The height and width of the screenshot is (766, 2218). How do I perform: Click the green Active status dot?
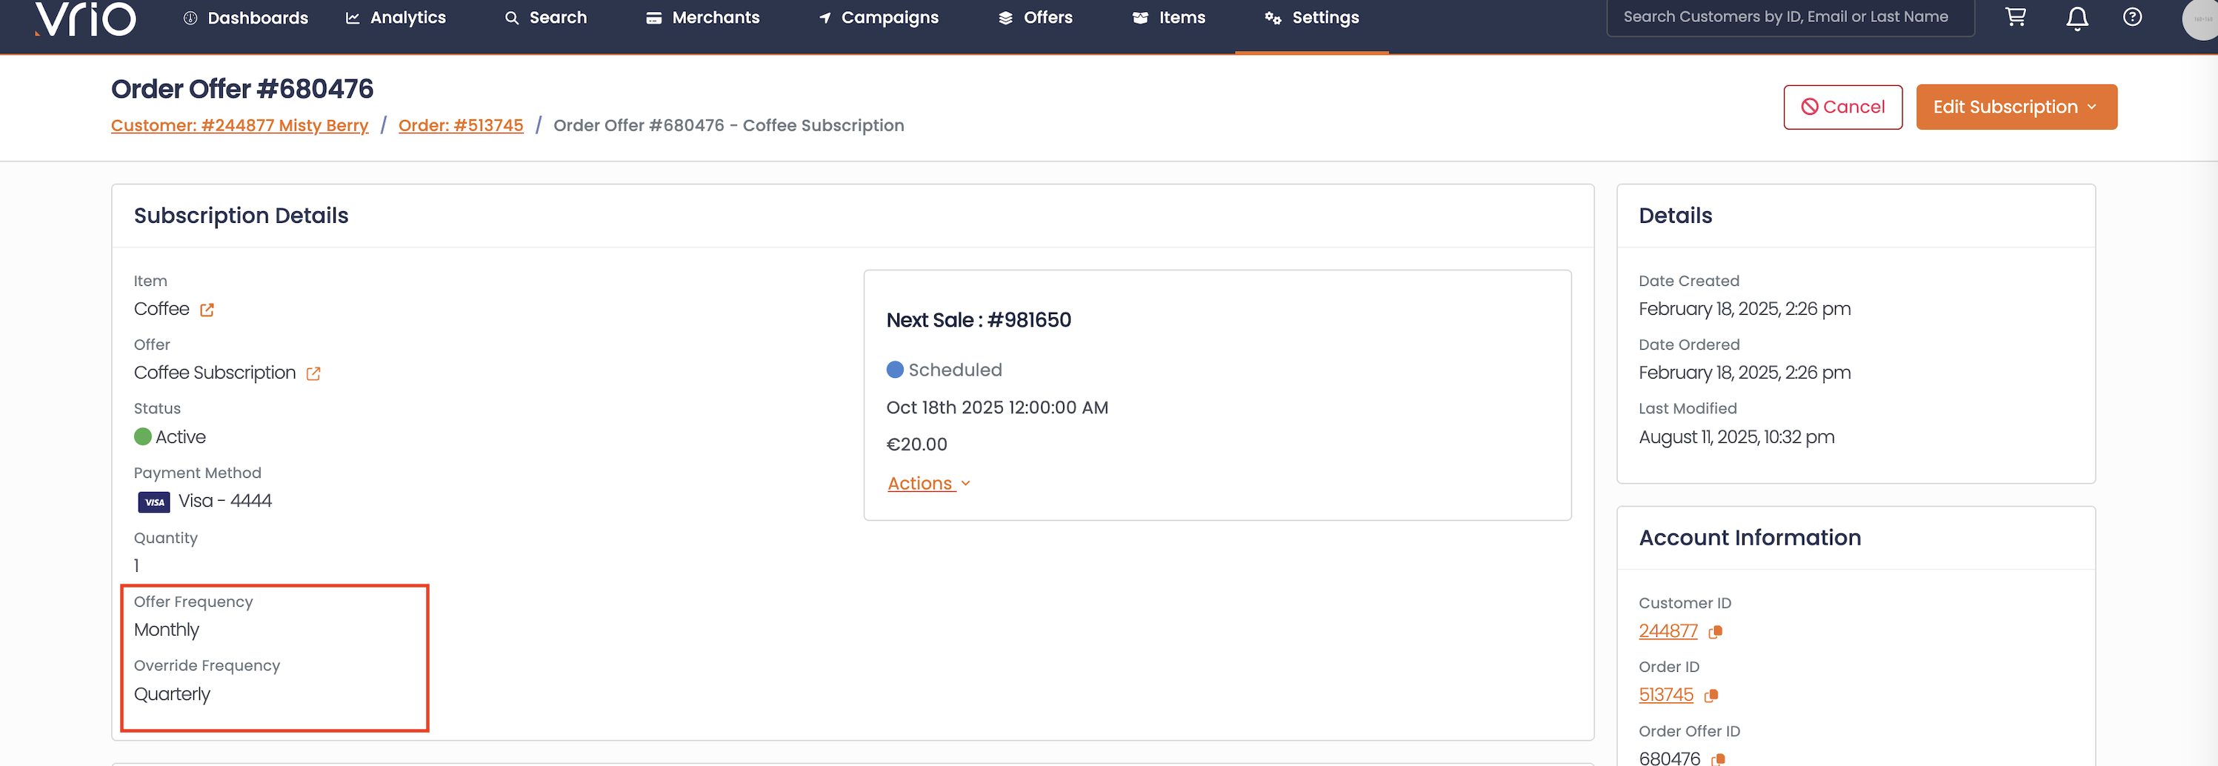pyautogui.click(x=143, y=437)
